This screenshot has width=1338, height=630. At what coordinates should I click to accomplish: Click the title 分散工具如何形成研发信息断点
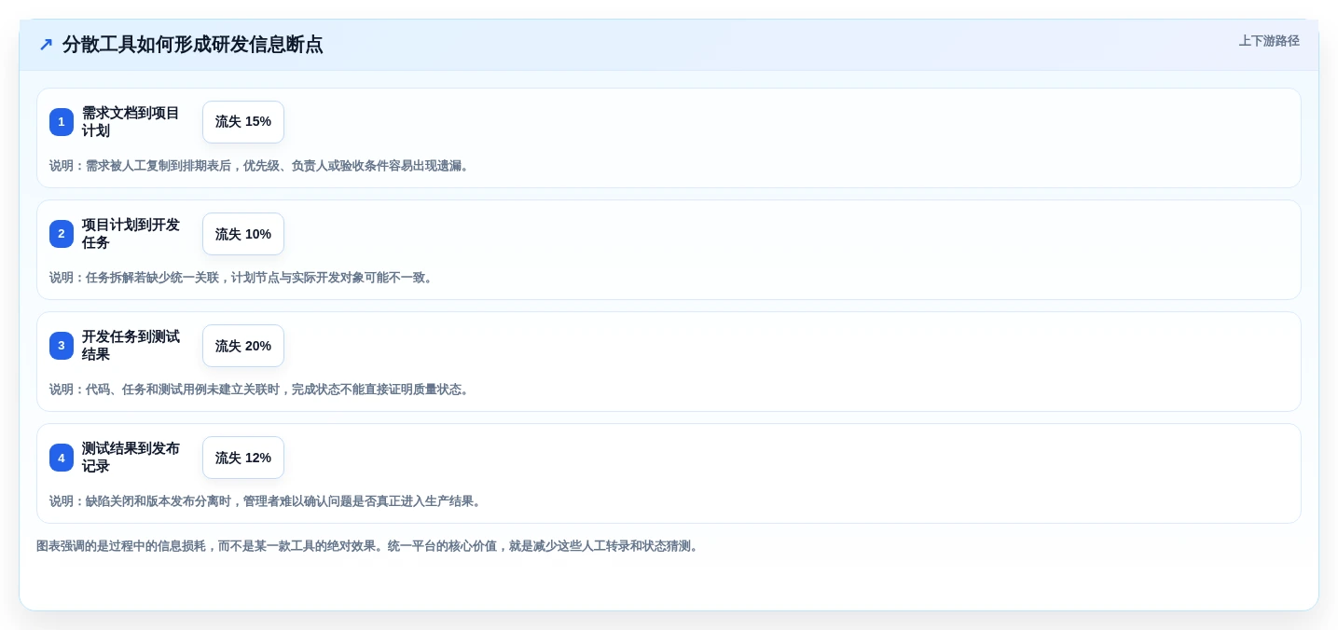pyautogui.click(x=192, y=45)
